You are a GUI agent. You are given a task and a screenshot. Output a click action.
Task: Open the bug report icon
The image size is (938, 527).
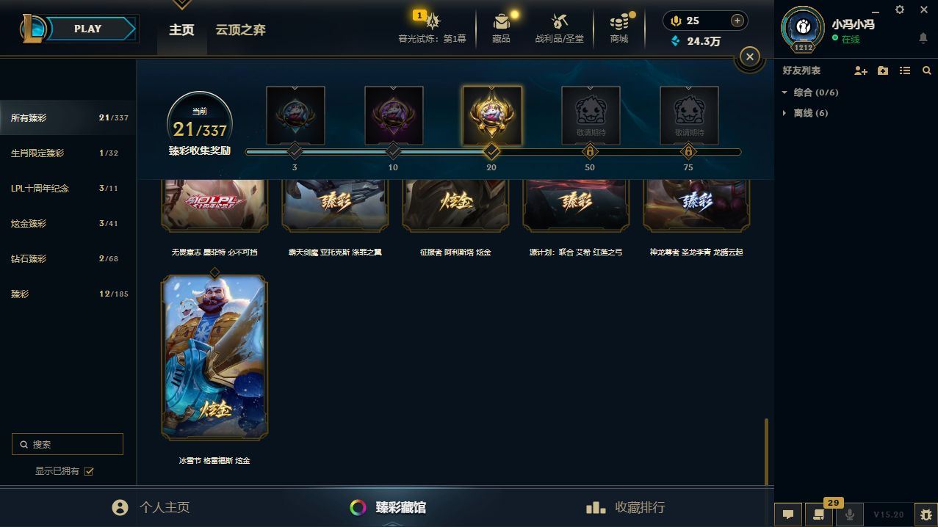coord(926,515)
